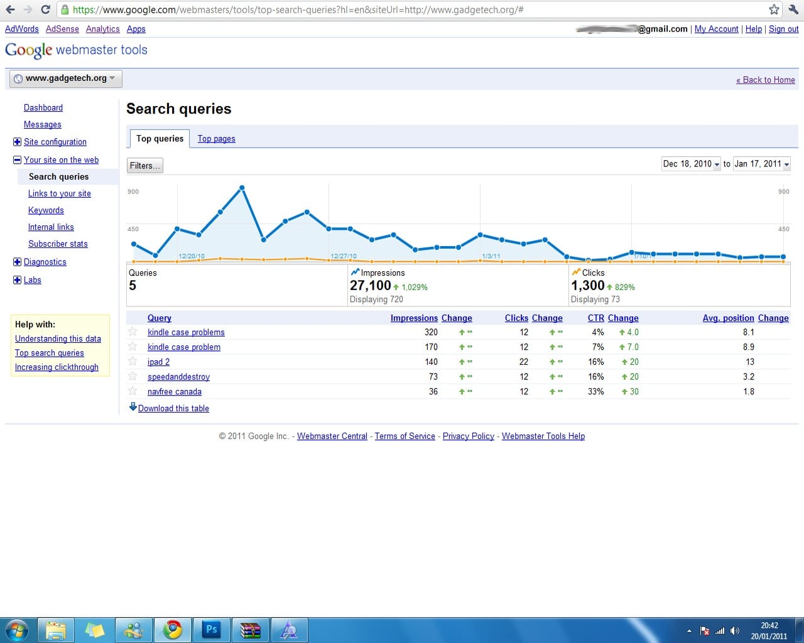Switch to Chrome on the taskbar

(173, 630)
